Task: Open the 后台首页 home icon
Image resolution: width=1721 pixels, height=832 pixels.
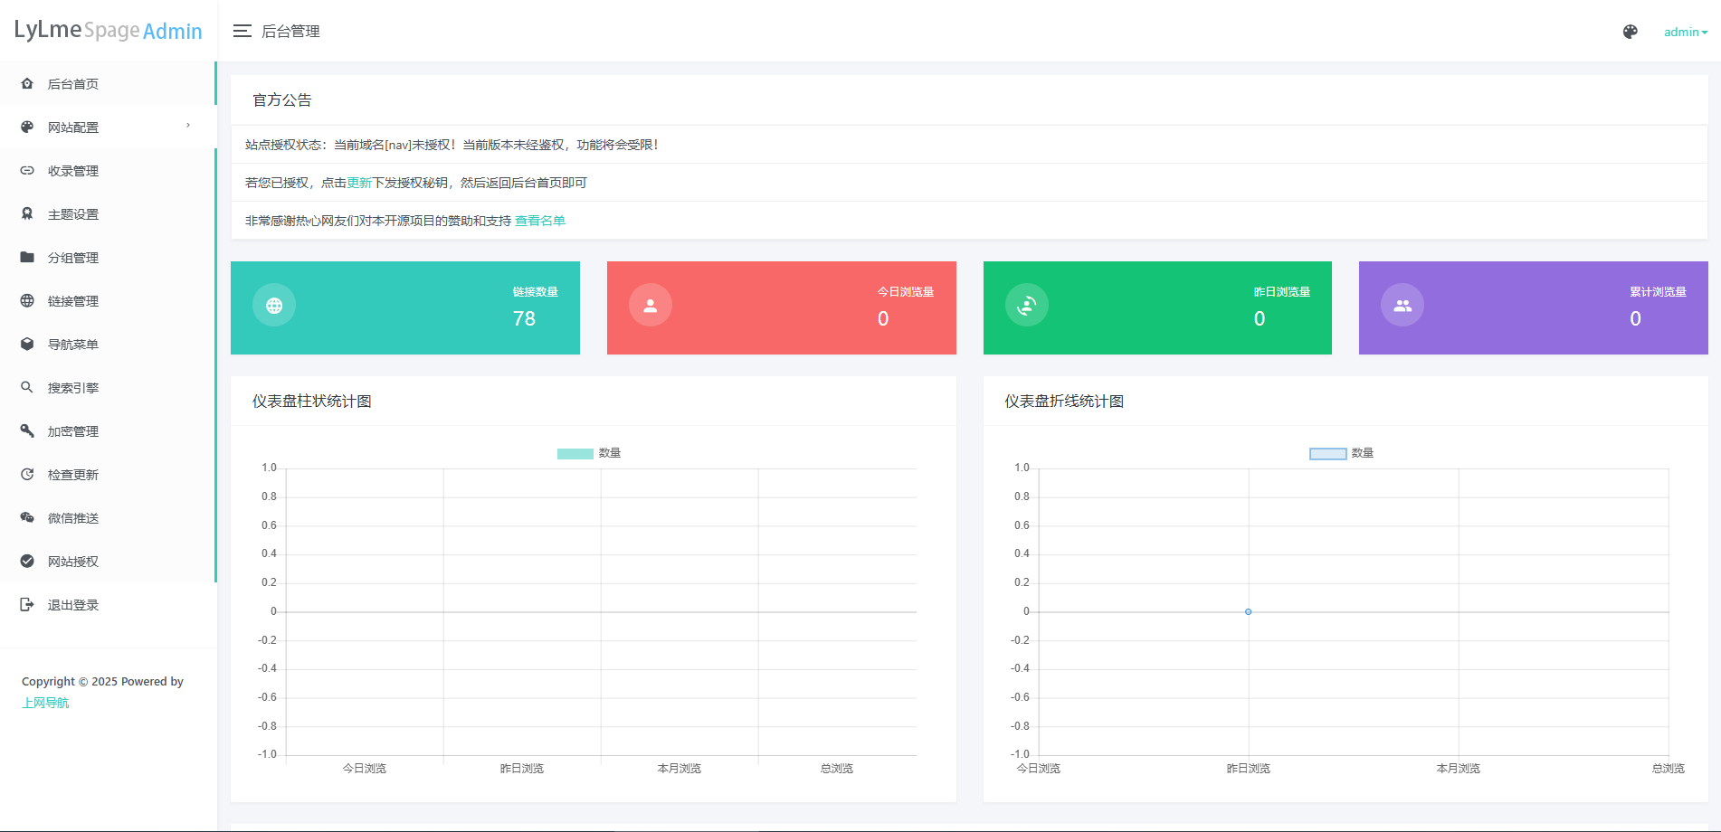Action: [x=27, y=83]
